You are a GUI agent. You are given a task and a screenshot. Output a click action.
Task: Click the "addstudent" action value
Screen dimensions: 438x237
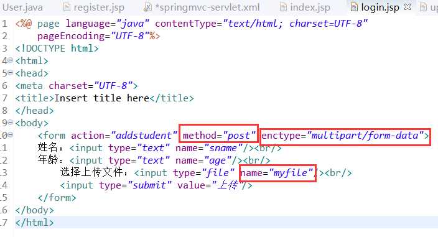(x=144, y=136)
